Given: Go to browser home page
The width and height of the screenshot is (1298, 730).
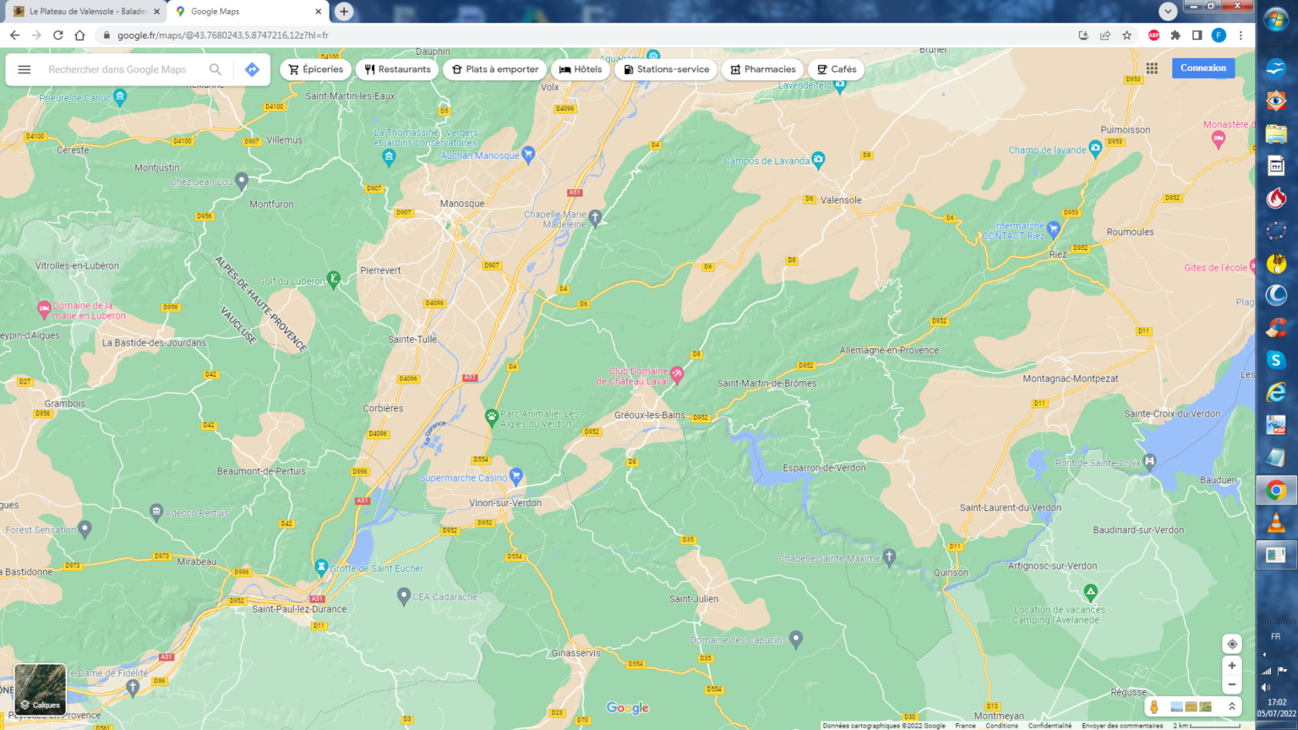Looking at the screenshot, I should point(79,35).
